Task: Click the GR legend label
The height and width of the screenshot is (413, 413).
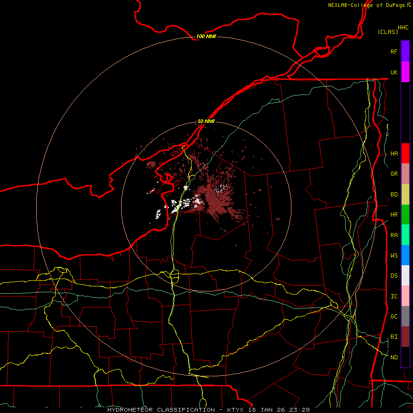Action: 394,174
